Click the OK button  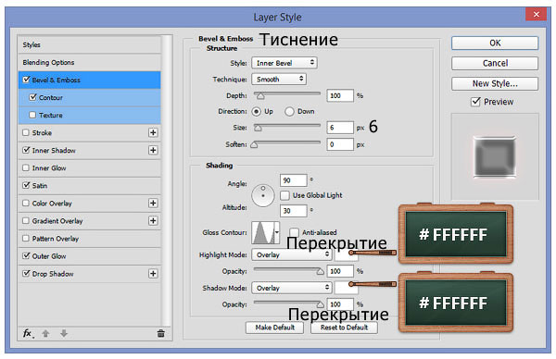tap(495, 43)
